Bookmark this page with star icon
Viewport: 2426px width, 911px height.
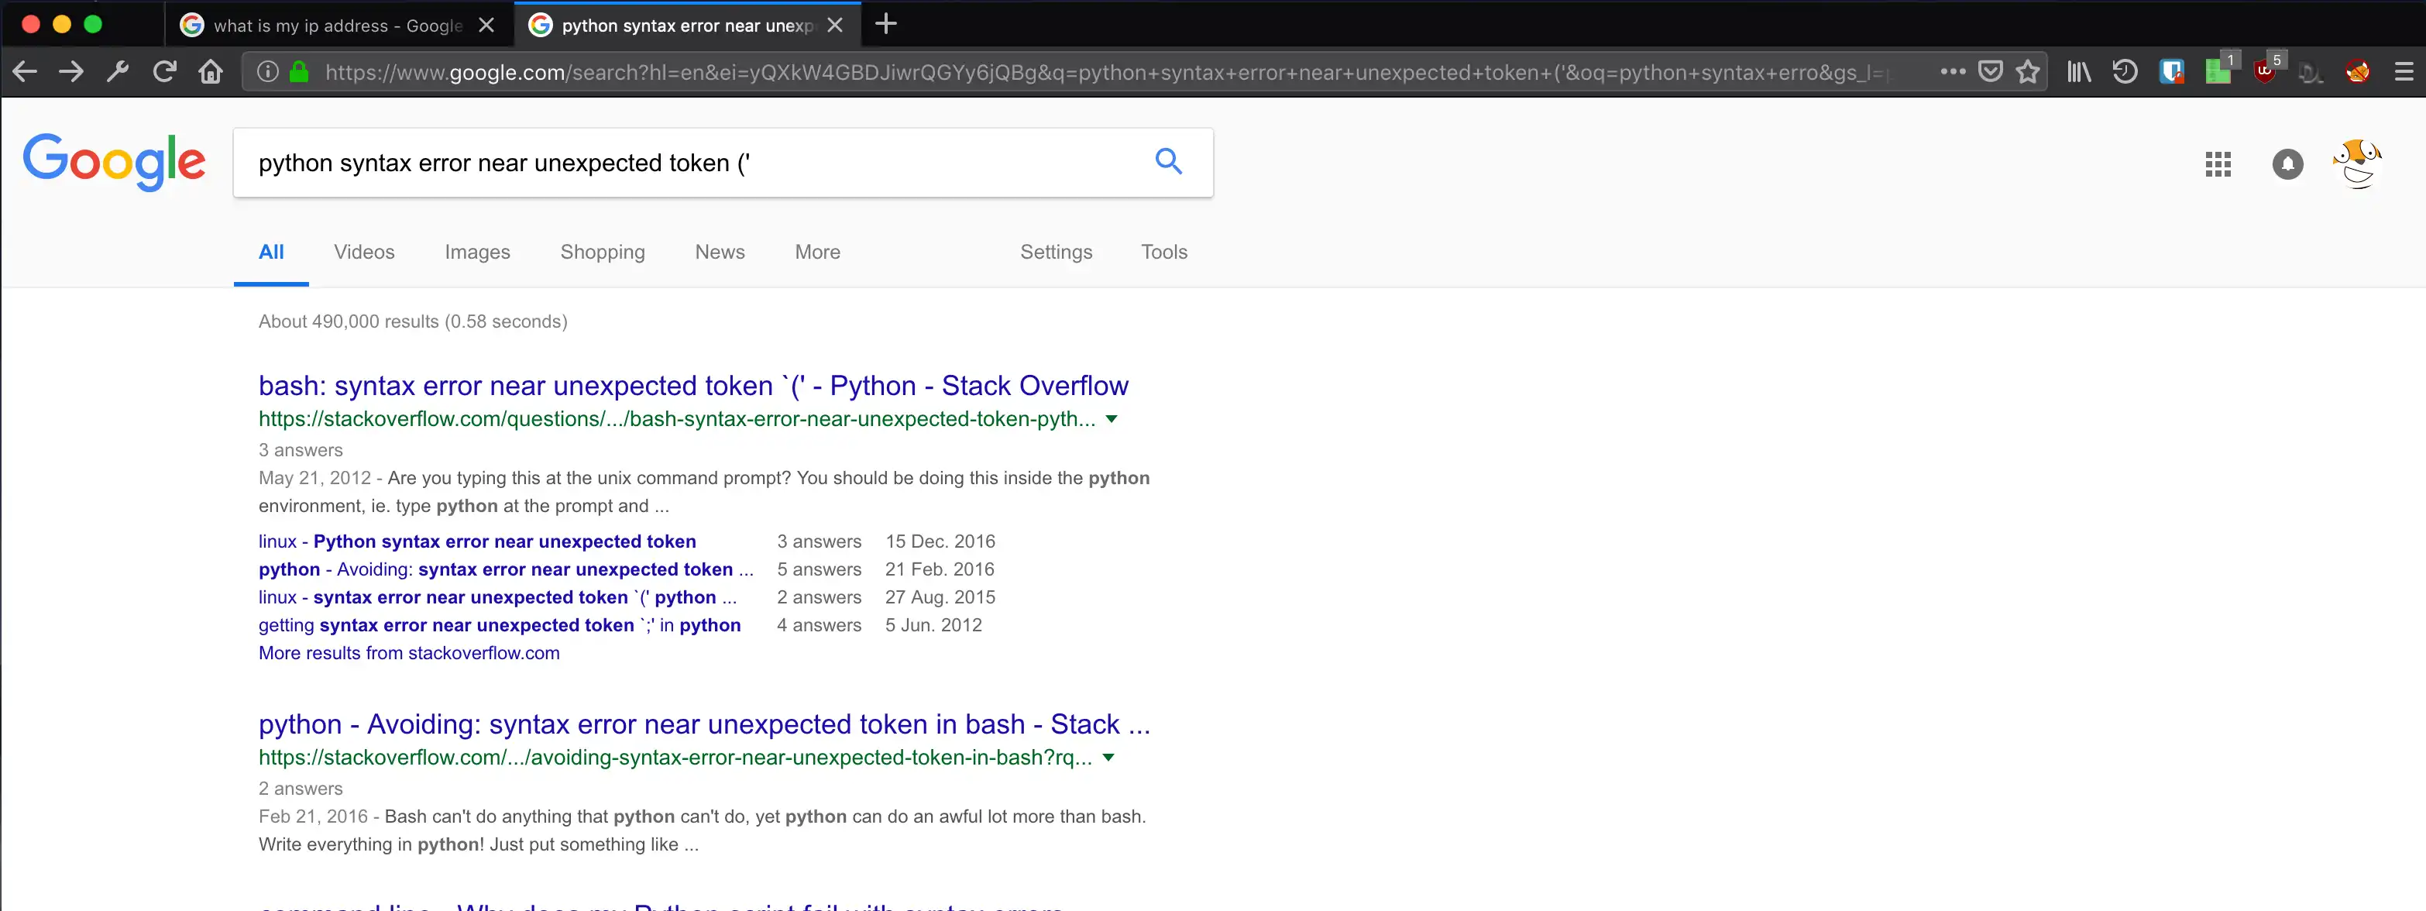(x=2028, y=71)
